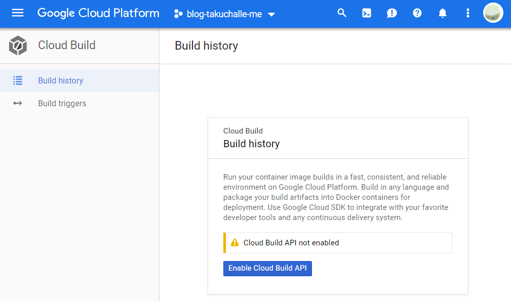Viewport: 511px width, 301px height.
Task: Click the project selector dropdown arrow
Action: point(271,14)
